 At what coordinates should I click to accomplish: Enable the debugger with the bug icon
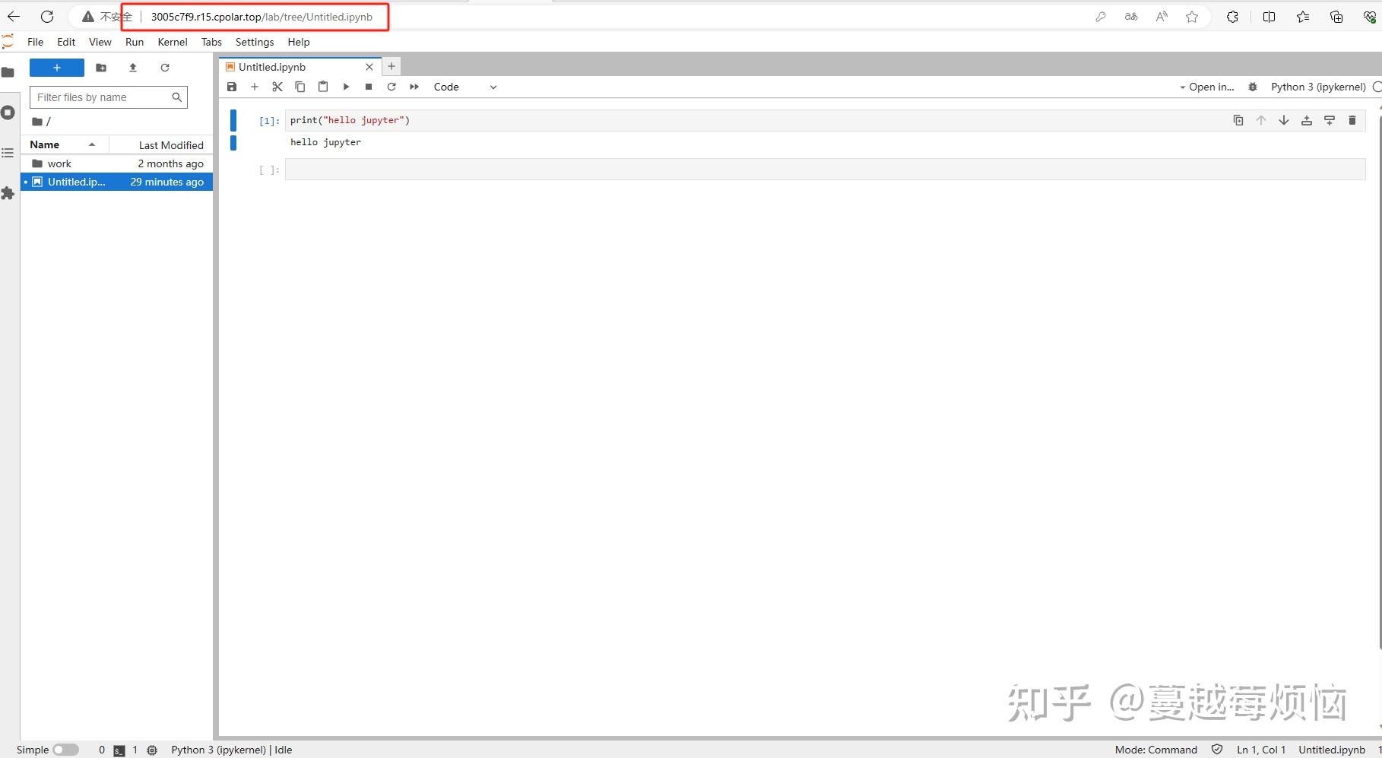coord(1252,87)
